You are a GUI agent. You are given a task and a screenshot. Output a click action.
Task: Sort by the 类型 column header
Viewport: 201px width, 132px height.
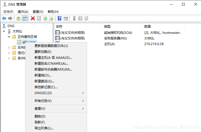click(122, 27)
